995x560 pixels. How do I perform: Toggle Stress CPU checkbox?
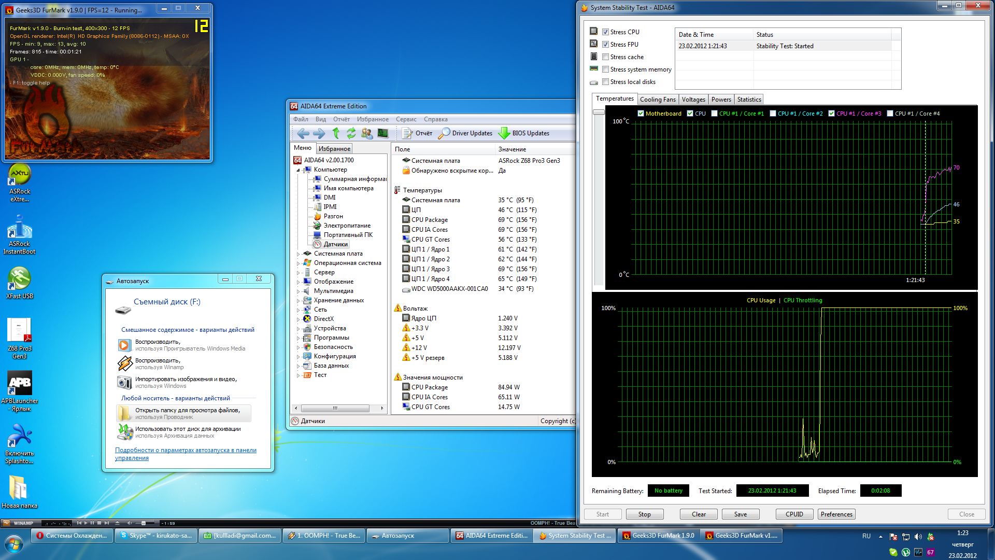(605, 32)
